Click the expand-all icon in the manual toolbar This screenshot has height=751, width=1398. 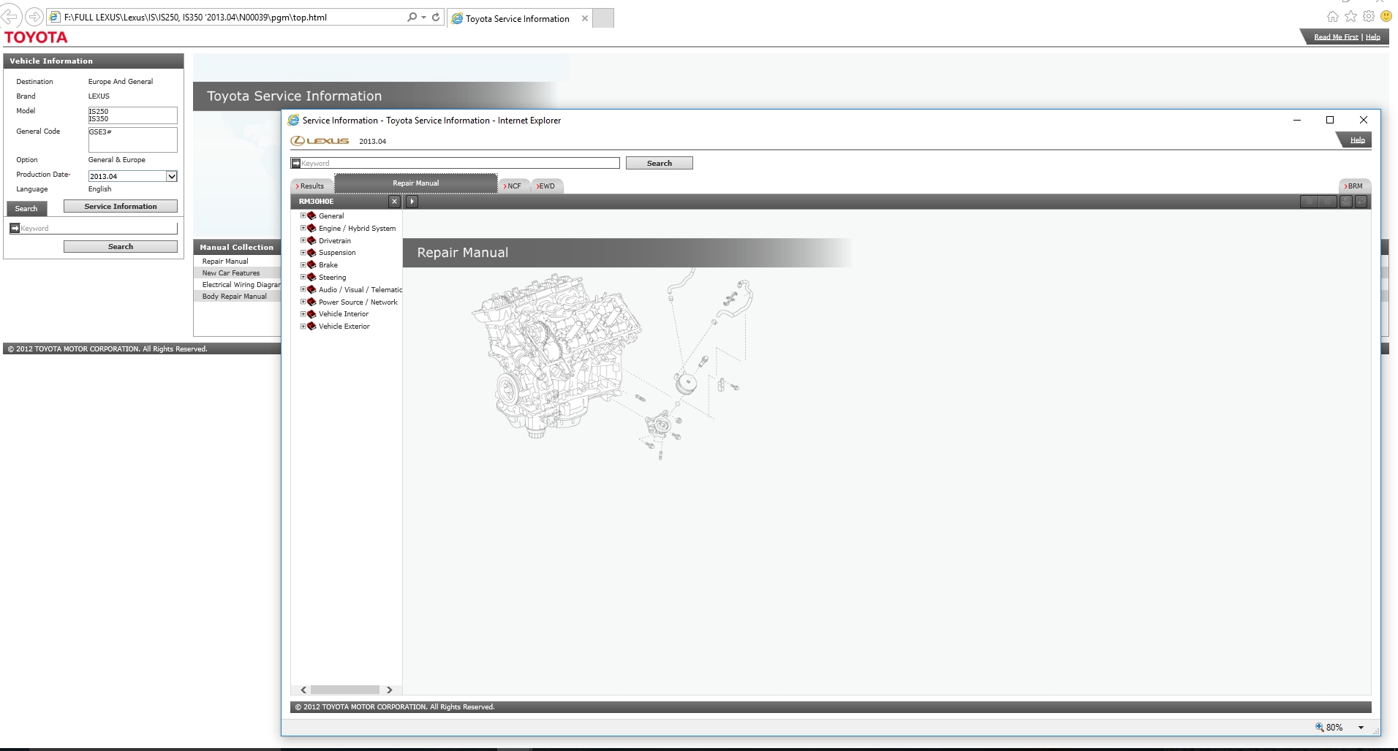click(1309, 202)
